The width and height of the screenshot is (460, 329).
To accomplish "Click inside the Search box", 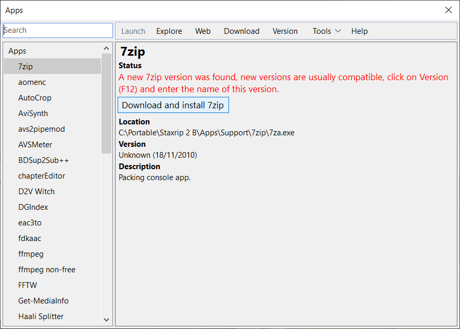I will coord(57,30).
